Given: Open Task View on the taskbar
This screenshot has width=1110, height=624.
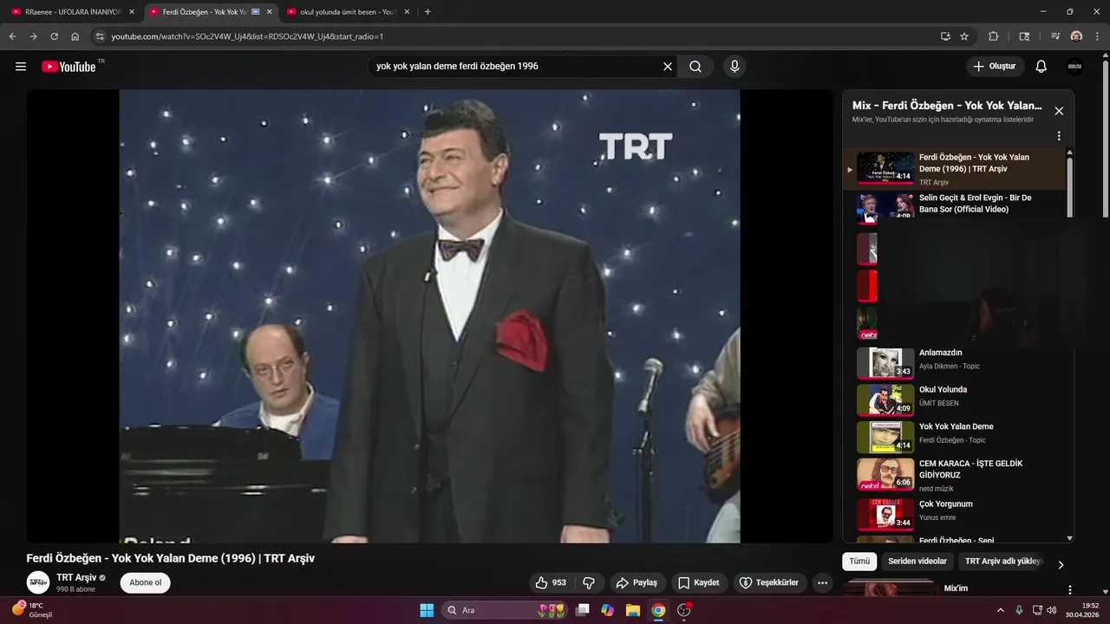Looking at the screenshot, I should (x=583, y=610).
